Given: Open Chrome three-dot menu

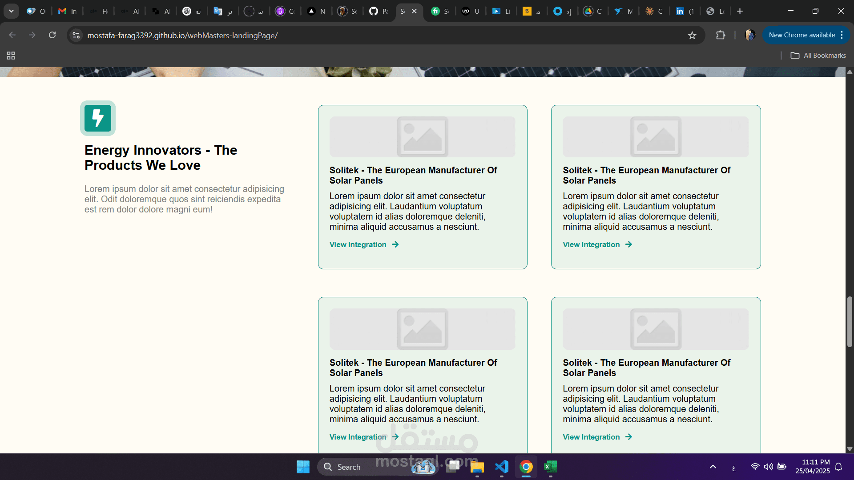Looking at the screenshot, I should 842,35.
